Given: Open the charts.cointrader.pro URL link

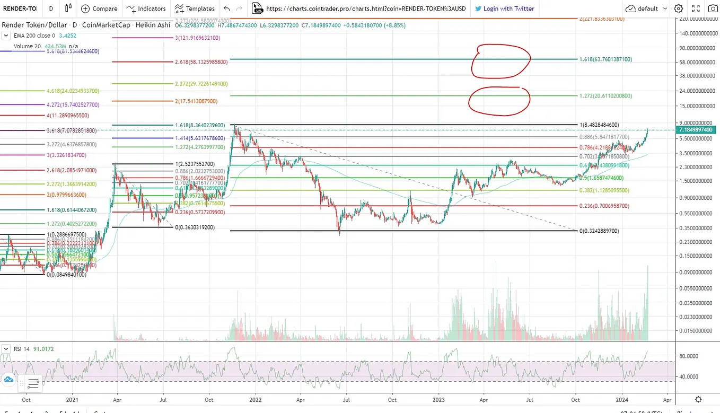Looking at the screenshot, I should coord(365,8).
